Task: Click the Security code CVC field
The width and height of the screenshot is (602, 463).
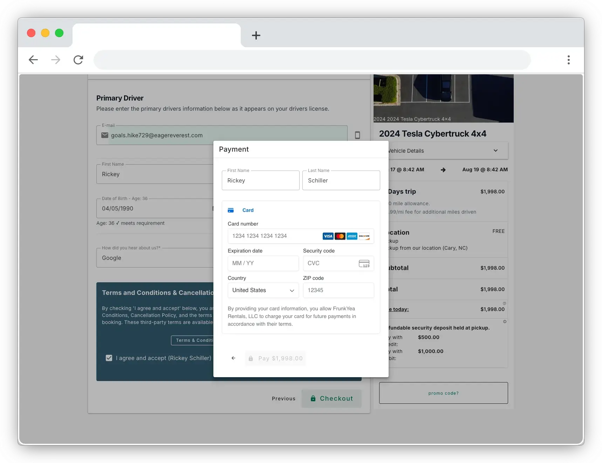Action: (338, 263)
